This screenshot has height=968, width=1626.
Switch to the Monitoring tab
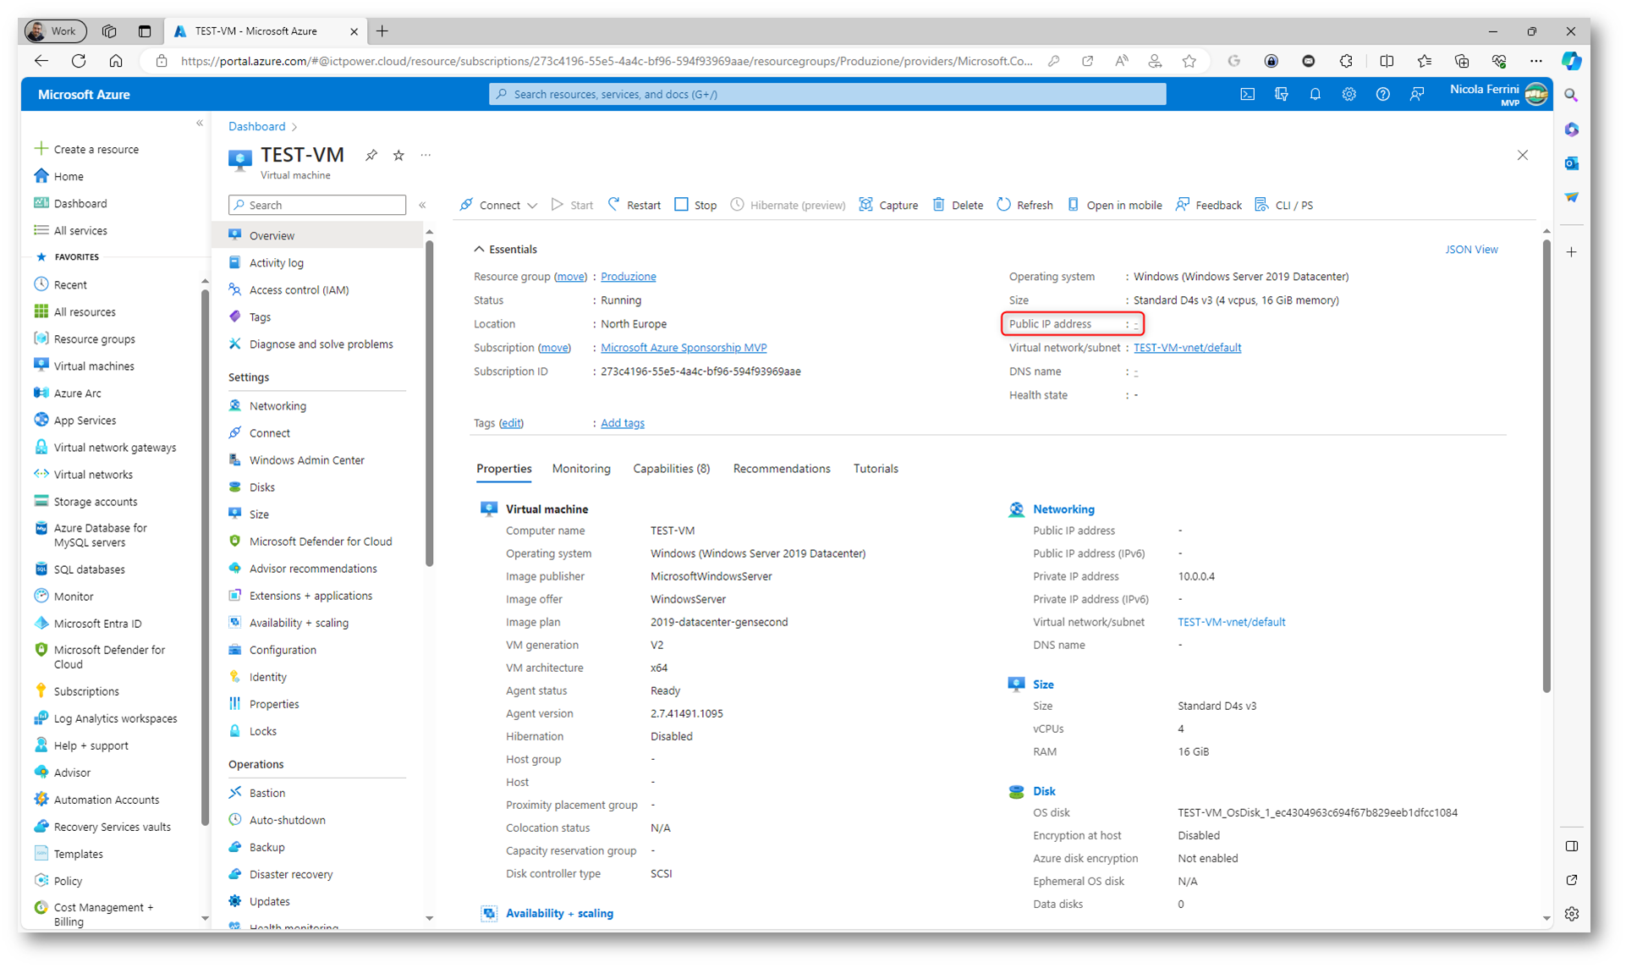click(x=580, y=469)
